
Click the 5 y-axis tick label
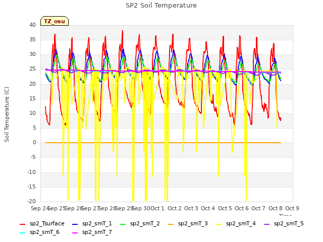(34, 128)
